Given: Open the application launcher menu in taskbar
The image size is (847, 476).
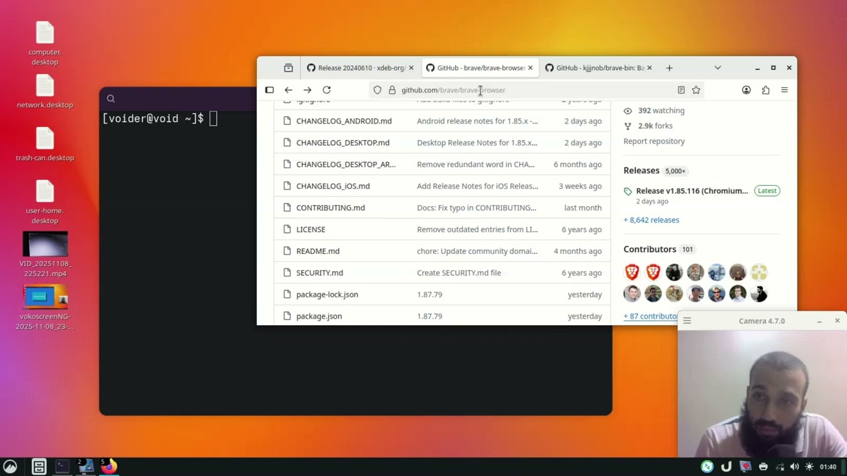Looking at the screenshot, I should pos(10,467).
